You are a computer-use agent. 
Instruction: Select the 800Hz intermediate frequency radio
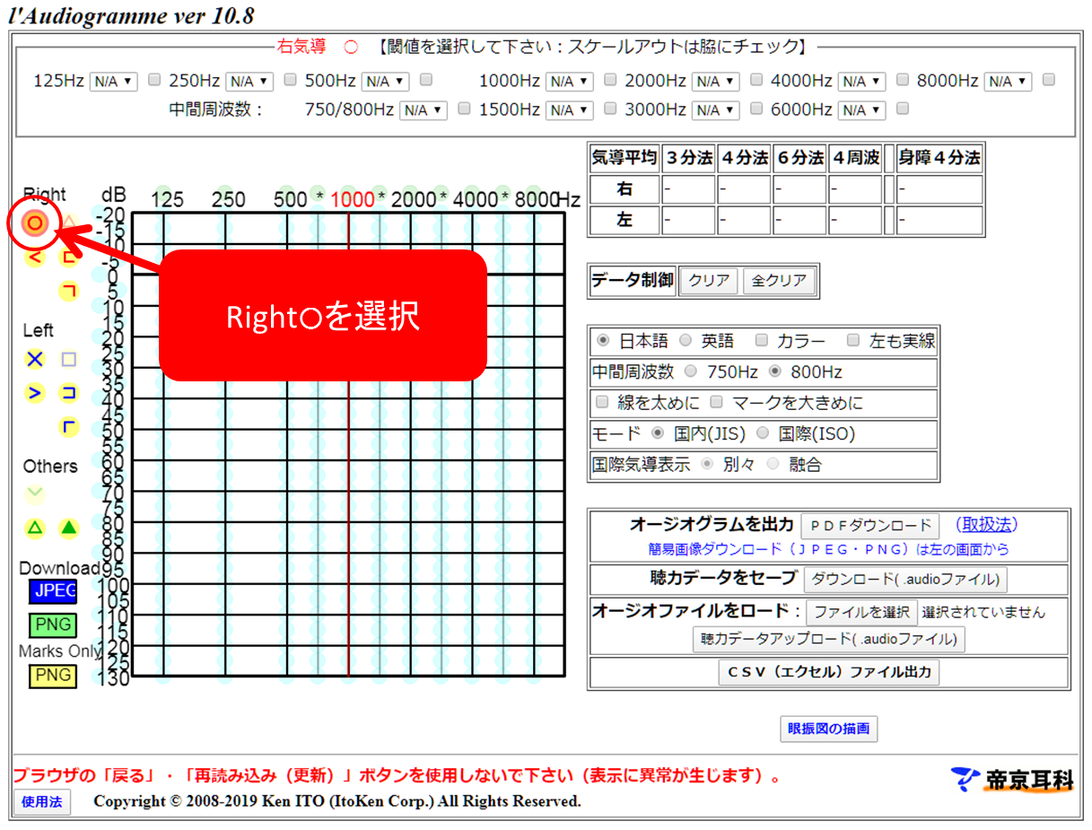[x=775, y=371]
